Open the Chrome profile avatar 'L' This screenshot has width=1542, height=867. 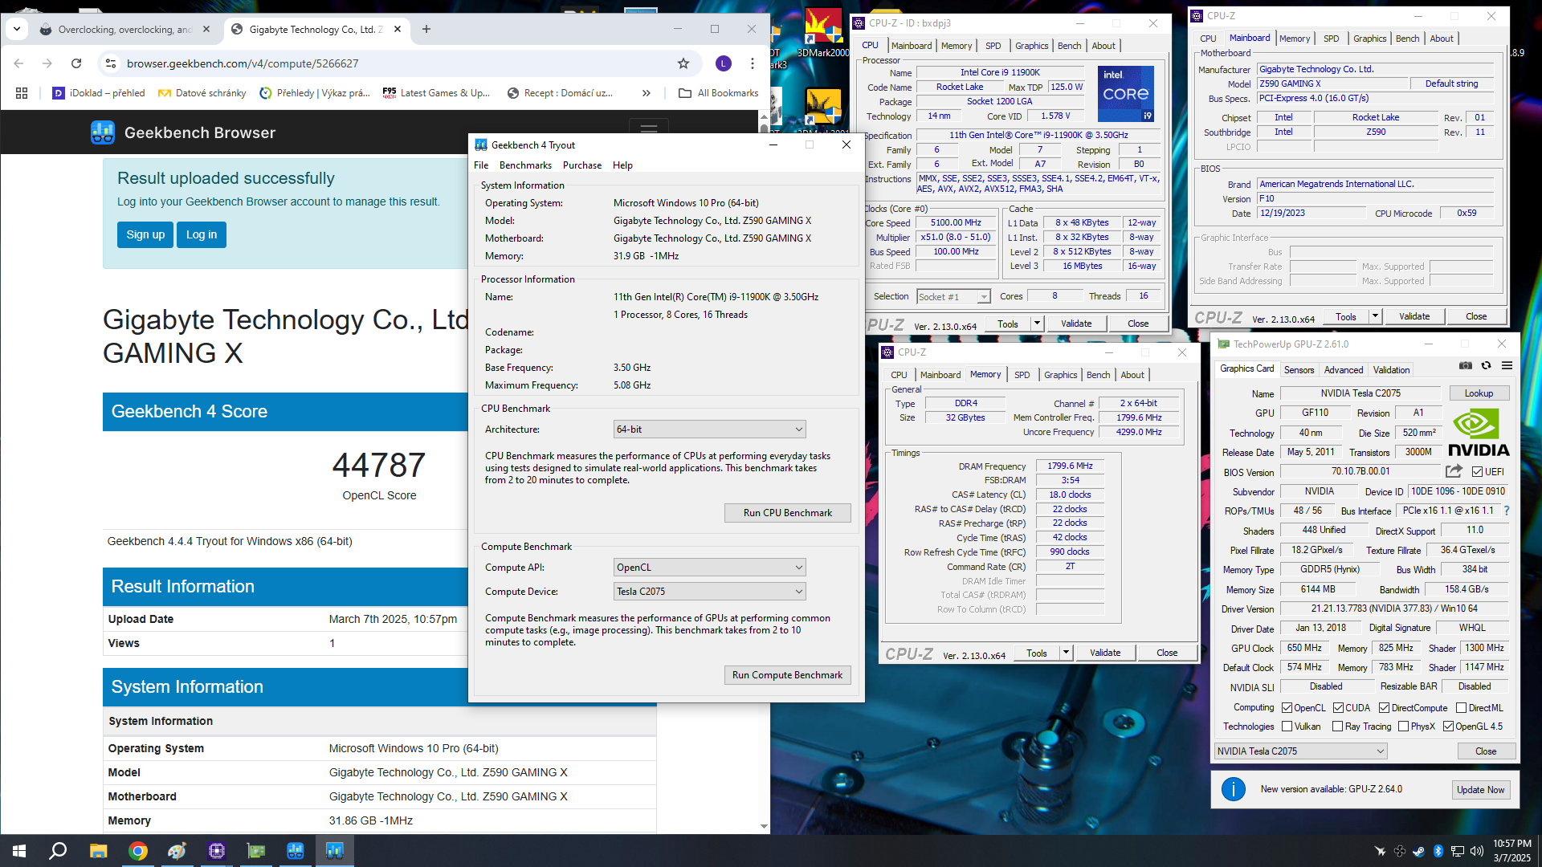723,63
